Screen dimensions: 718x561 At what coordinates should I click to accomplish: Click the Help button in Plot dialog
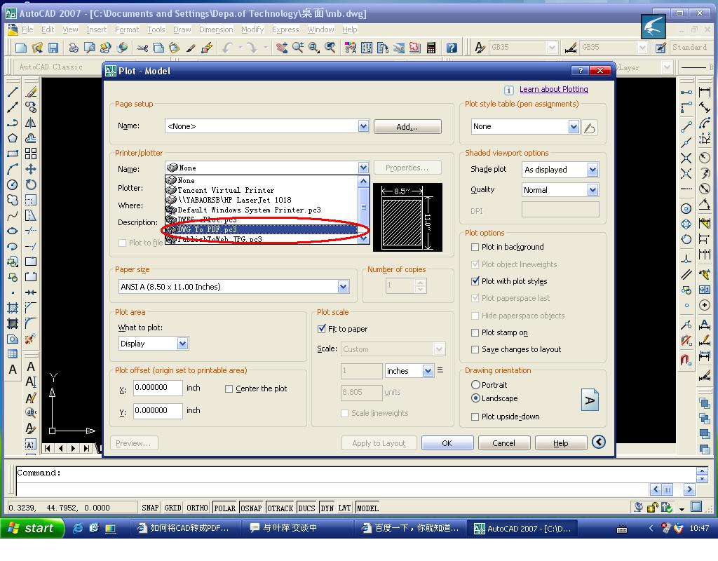(x=560, y=443)
